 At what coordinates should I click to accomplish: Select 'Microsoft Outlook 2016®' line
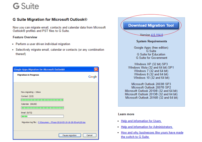coord(152,98)
